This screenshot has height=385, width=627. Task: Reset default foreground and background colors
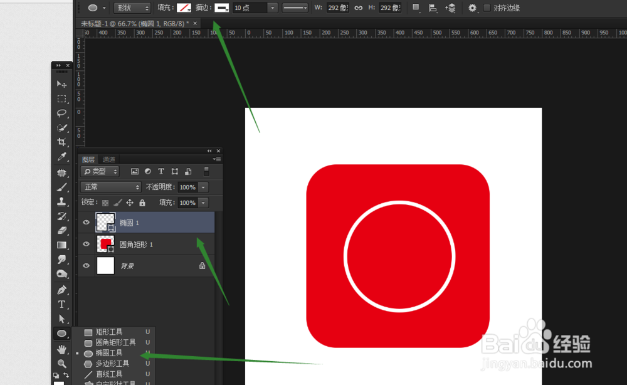point(56,376)
